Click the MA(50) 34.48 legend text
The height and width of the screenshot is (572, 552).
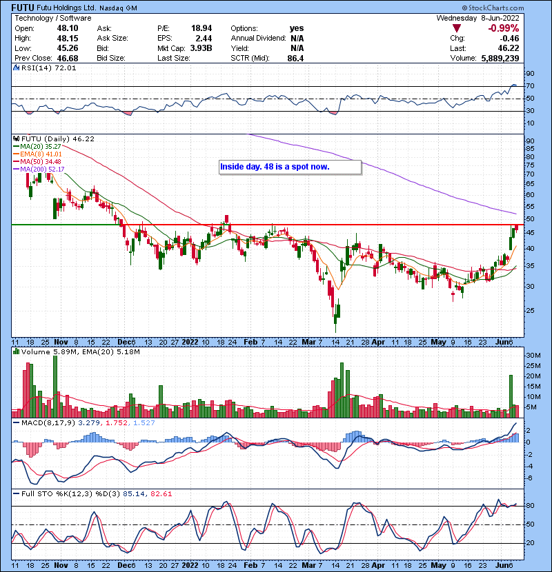(41, 161)
